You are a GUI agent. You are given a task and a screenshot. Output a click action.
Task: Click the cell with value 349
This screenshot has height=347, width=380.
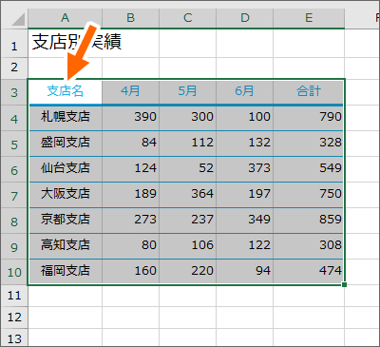pos(245,221)
